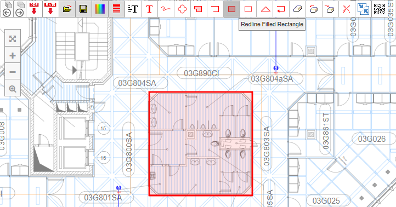Open the QR code generator

[x=380, y=9]
